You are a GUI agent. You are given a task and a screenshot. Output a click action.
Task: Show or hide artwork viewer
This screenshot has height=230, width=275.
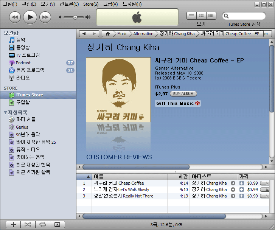(x=57, y=225)
